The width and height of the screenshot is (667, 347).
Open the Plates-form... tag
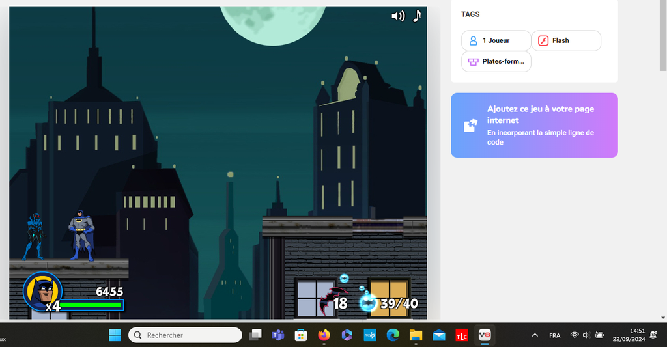496,62
